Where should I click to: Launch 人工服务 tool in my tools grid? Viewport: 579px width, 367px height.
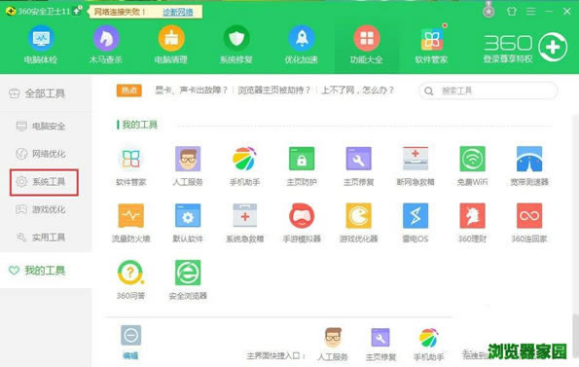(x=188, y=165)
